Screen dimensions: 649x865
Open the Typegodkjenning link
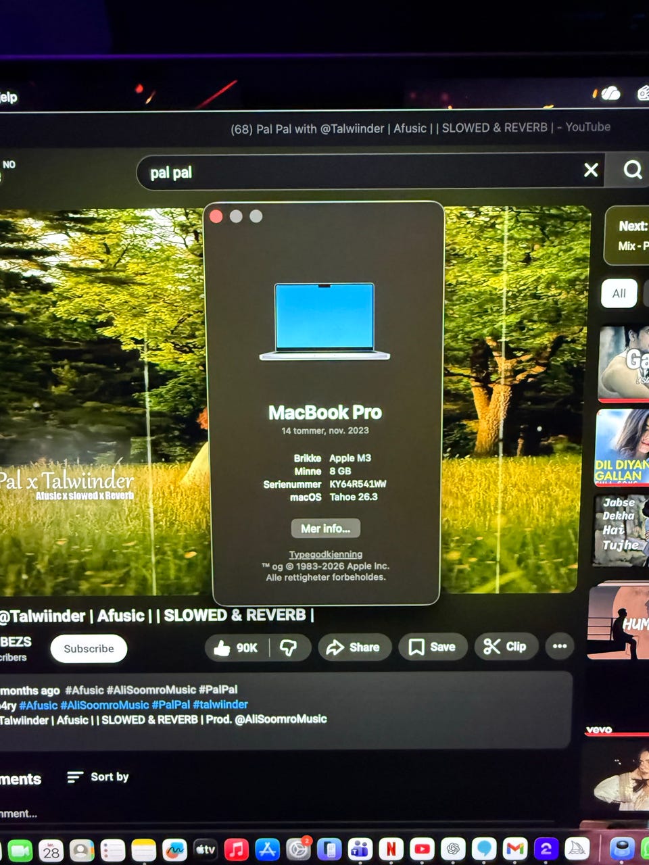[x=326, y=554]
